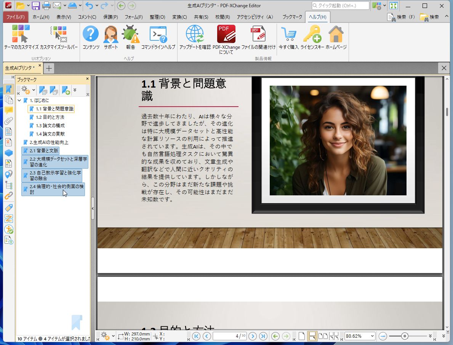Open the File (ファイル) menu

pos(16,17)
